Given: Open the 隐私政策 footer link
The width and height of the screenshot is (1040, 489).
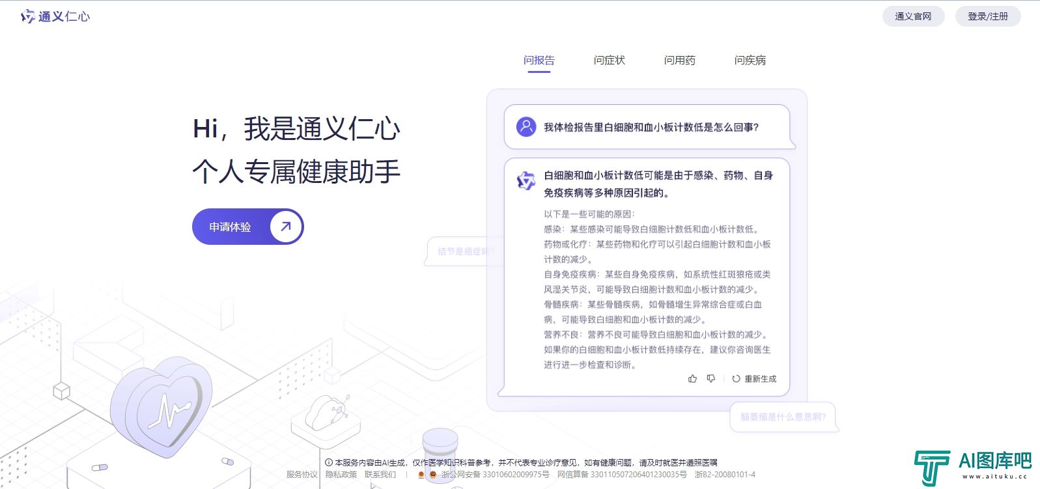Looking at the screenshot, I should [341, 475].
